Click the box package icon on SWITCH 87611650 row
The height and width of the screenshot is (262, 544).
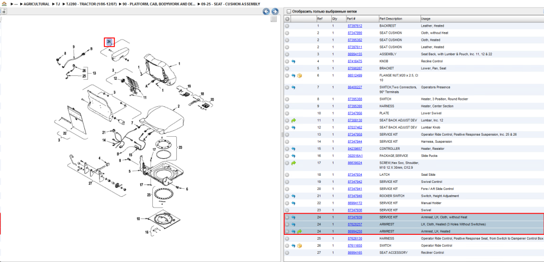300,246
